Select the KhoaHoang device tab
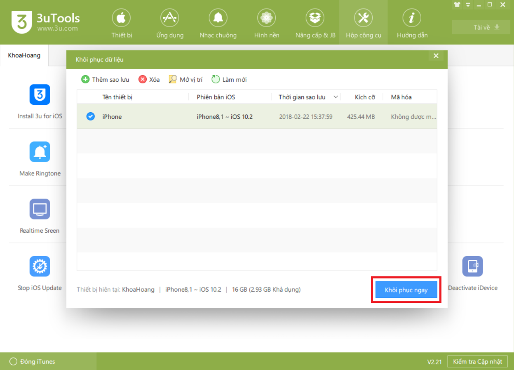The image size is (514, 370). pos(24,55)
